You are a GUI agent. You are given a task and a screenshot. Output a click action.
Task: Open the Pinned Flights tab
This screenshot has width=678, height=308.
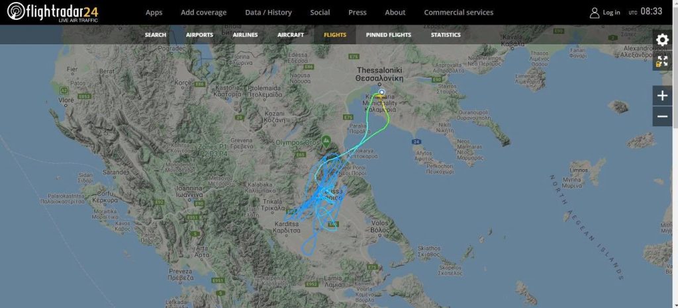388,34
